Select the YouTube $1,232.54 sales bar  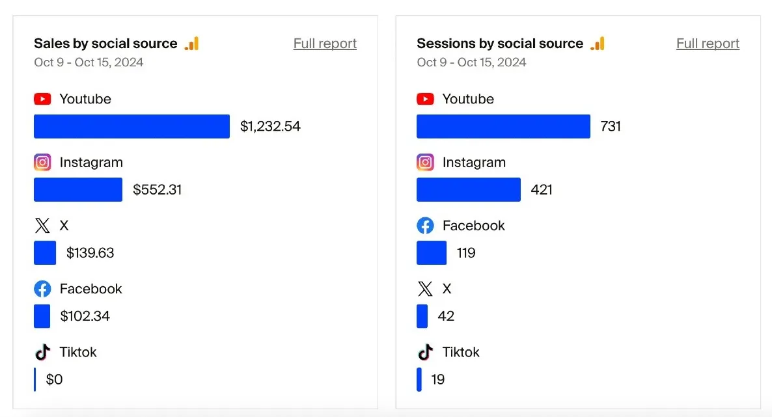coord(131,126)
